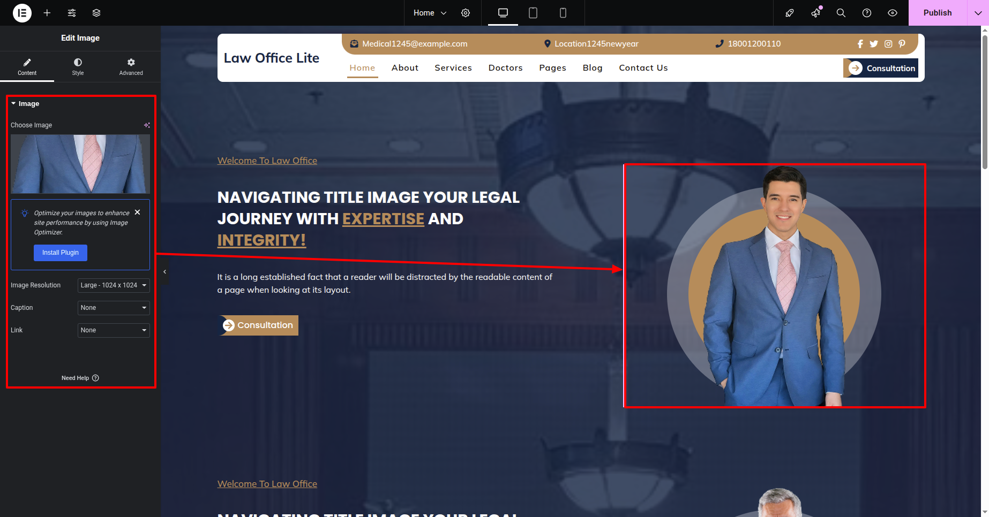Open the Blog menu item
This screenshot has height=517, width=989.
[x=593, y=68]
